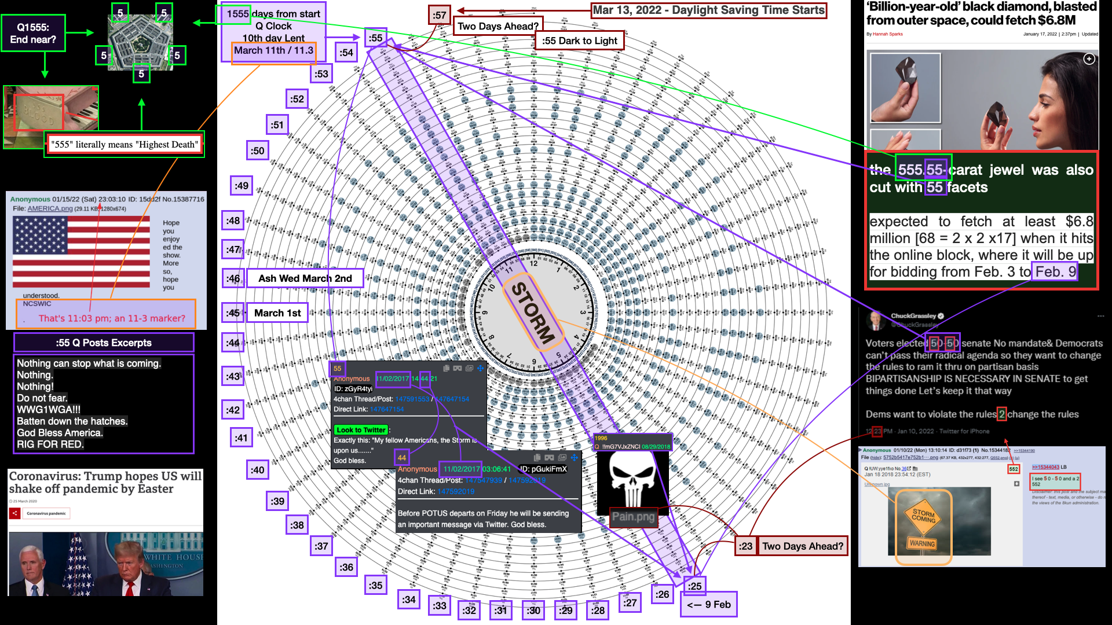Screen dimensions: 1112x625
Task: Click the ID: pGukiFmX badge
Action: (544, 469)
